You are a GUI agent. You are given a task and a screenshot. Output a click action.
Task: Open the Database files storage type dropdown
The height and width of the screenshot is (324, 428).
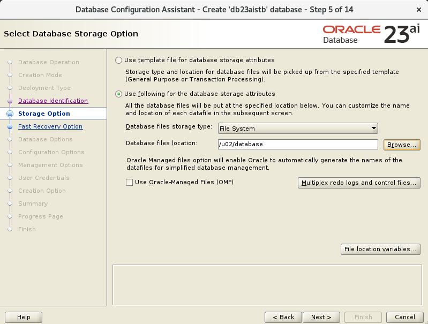click(298, 129)
